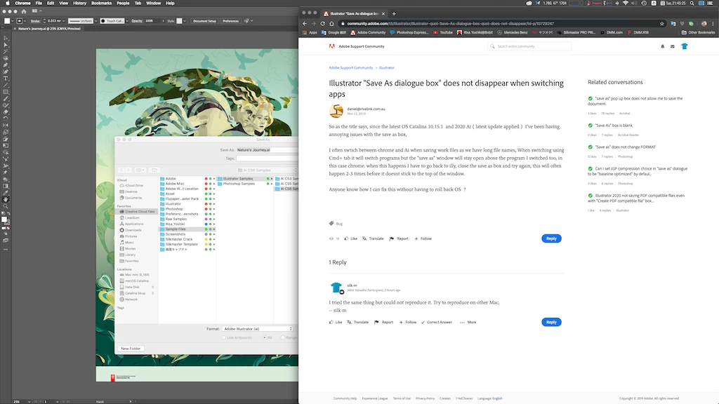Open AI CS6 Samples location popup
Image resolution: width=719 pixels, height=404 pixels.
click(268, 170)
